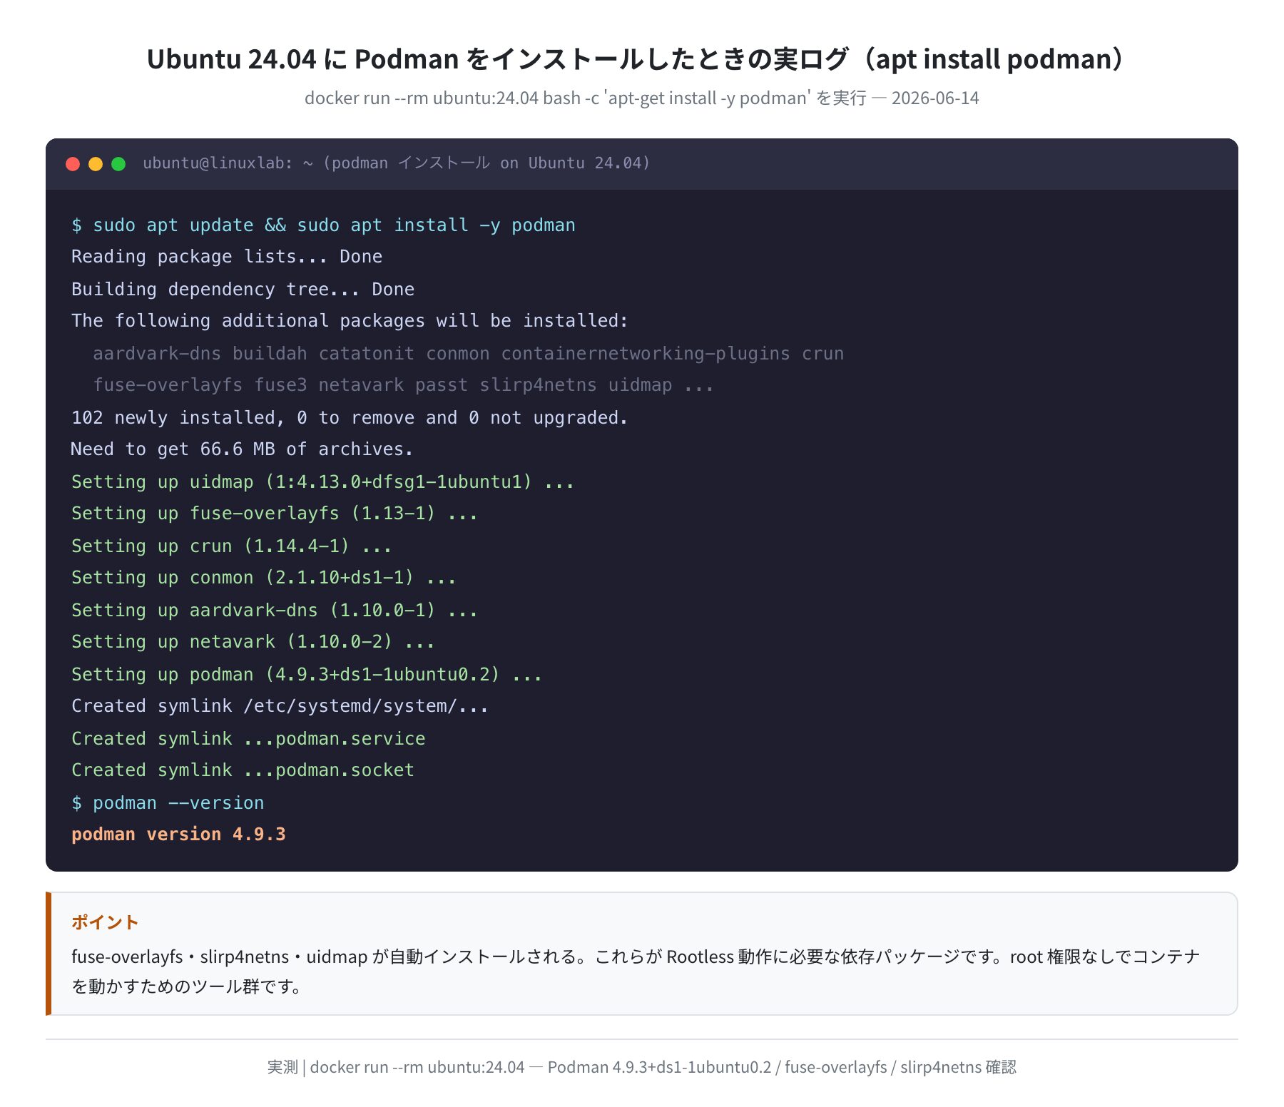Click the callout's second line ending 'ツール群です。'
The width and height of the screenshot is (1284, 1107).
(x=186, y=986)
